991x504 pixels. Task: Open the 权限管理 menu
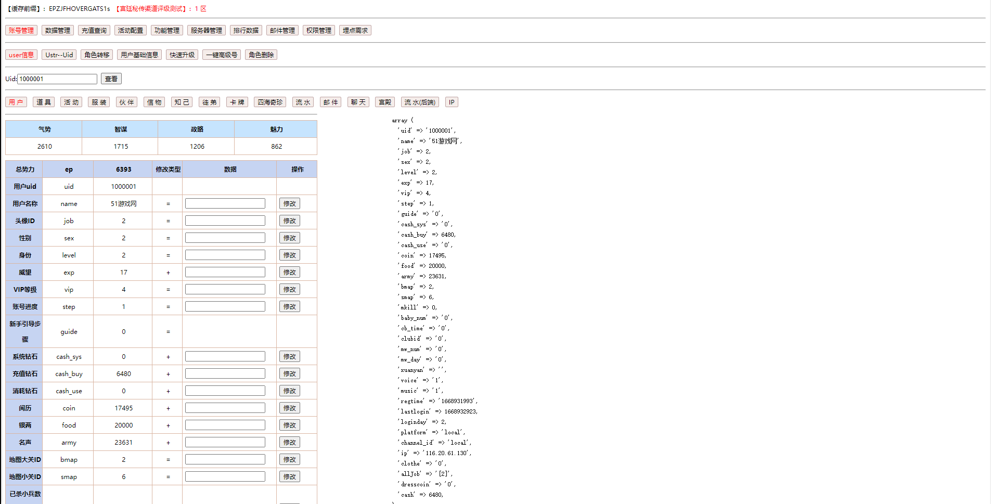click(x=318, y=31)
